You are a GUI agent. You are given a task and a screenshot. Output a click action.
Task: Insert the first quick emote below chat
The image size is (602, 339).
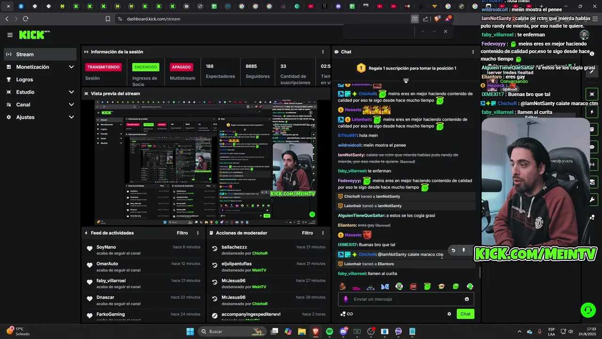pyautogui.click(x=342, y=286)
